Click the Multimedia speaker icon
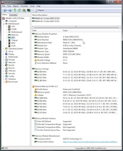 pos(6,57)
